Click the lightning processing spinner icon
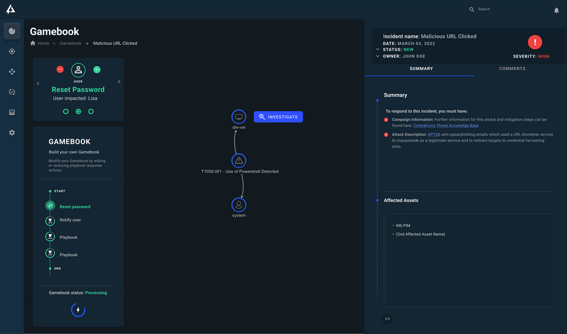567x334 pixels. coord(78,310)
